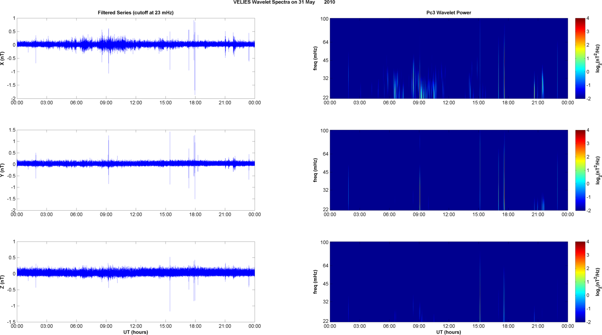Click the 12:00 tick under Z series plot

pos(136,326)
